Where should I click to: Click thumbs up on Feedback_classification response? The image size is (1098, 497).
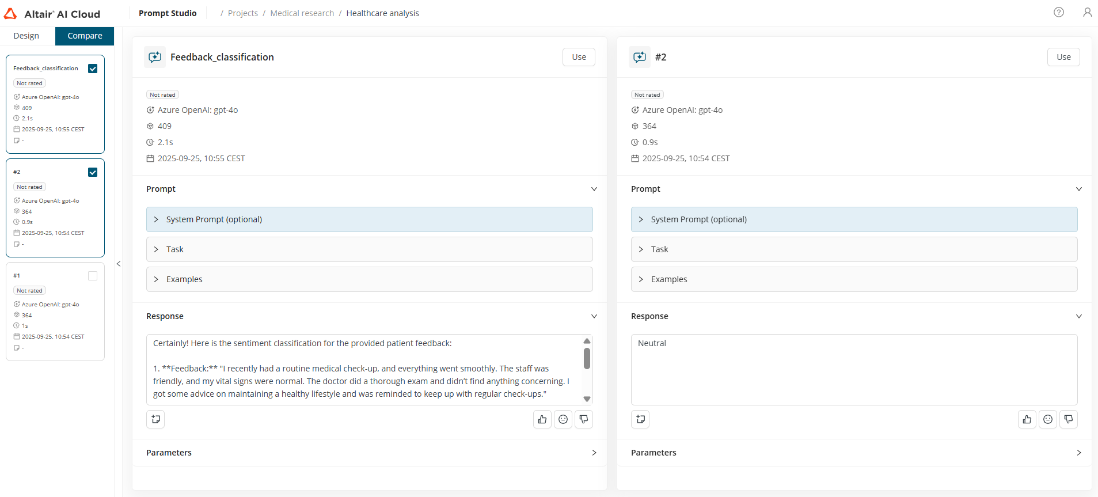coord(542,419)
